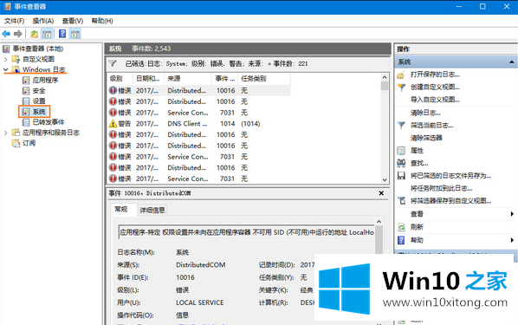Click the open-folder icon beside 打开保存的日志

pyautogui.click(x=401, y=75)
